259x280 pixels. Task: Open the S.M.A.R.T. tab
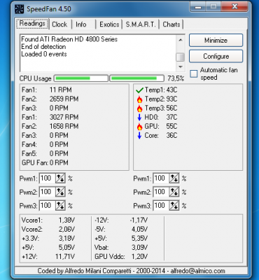(x=141, y=24)
